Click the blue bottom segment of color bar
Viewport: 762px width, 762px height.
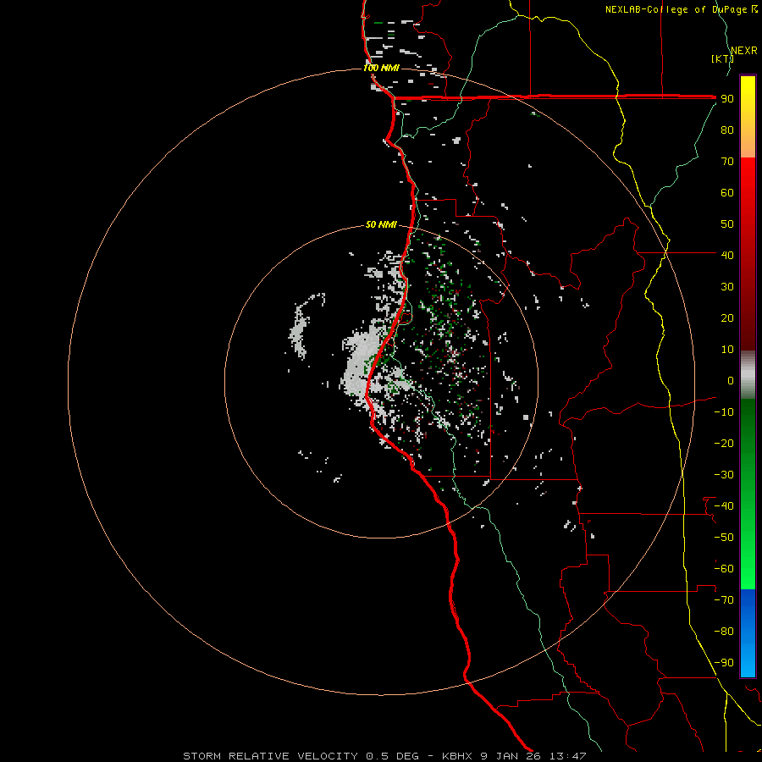point(748,633)
